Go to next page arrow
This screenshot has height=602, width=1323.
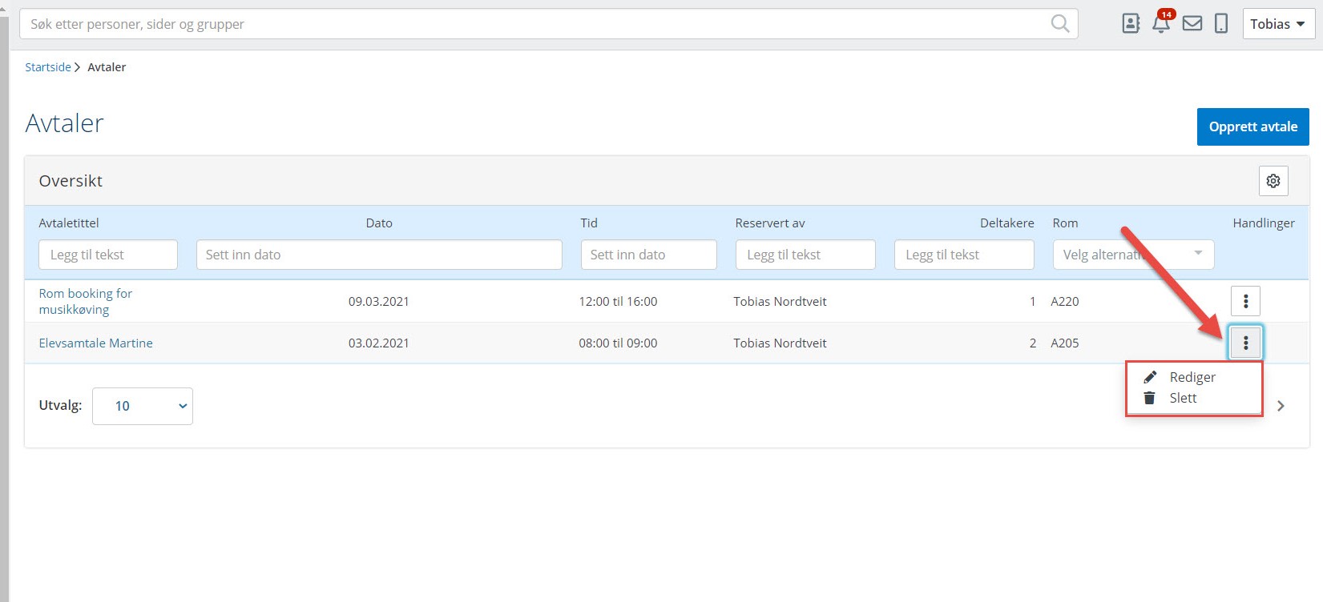pyautogui.click(x=1281, y=406)
